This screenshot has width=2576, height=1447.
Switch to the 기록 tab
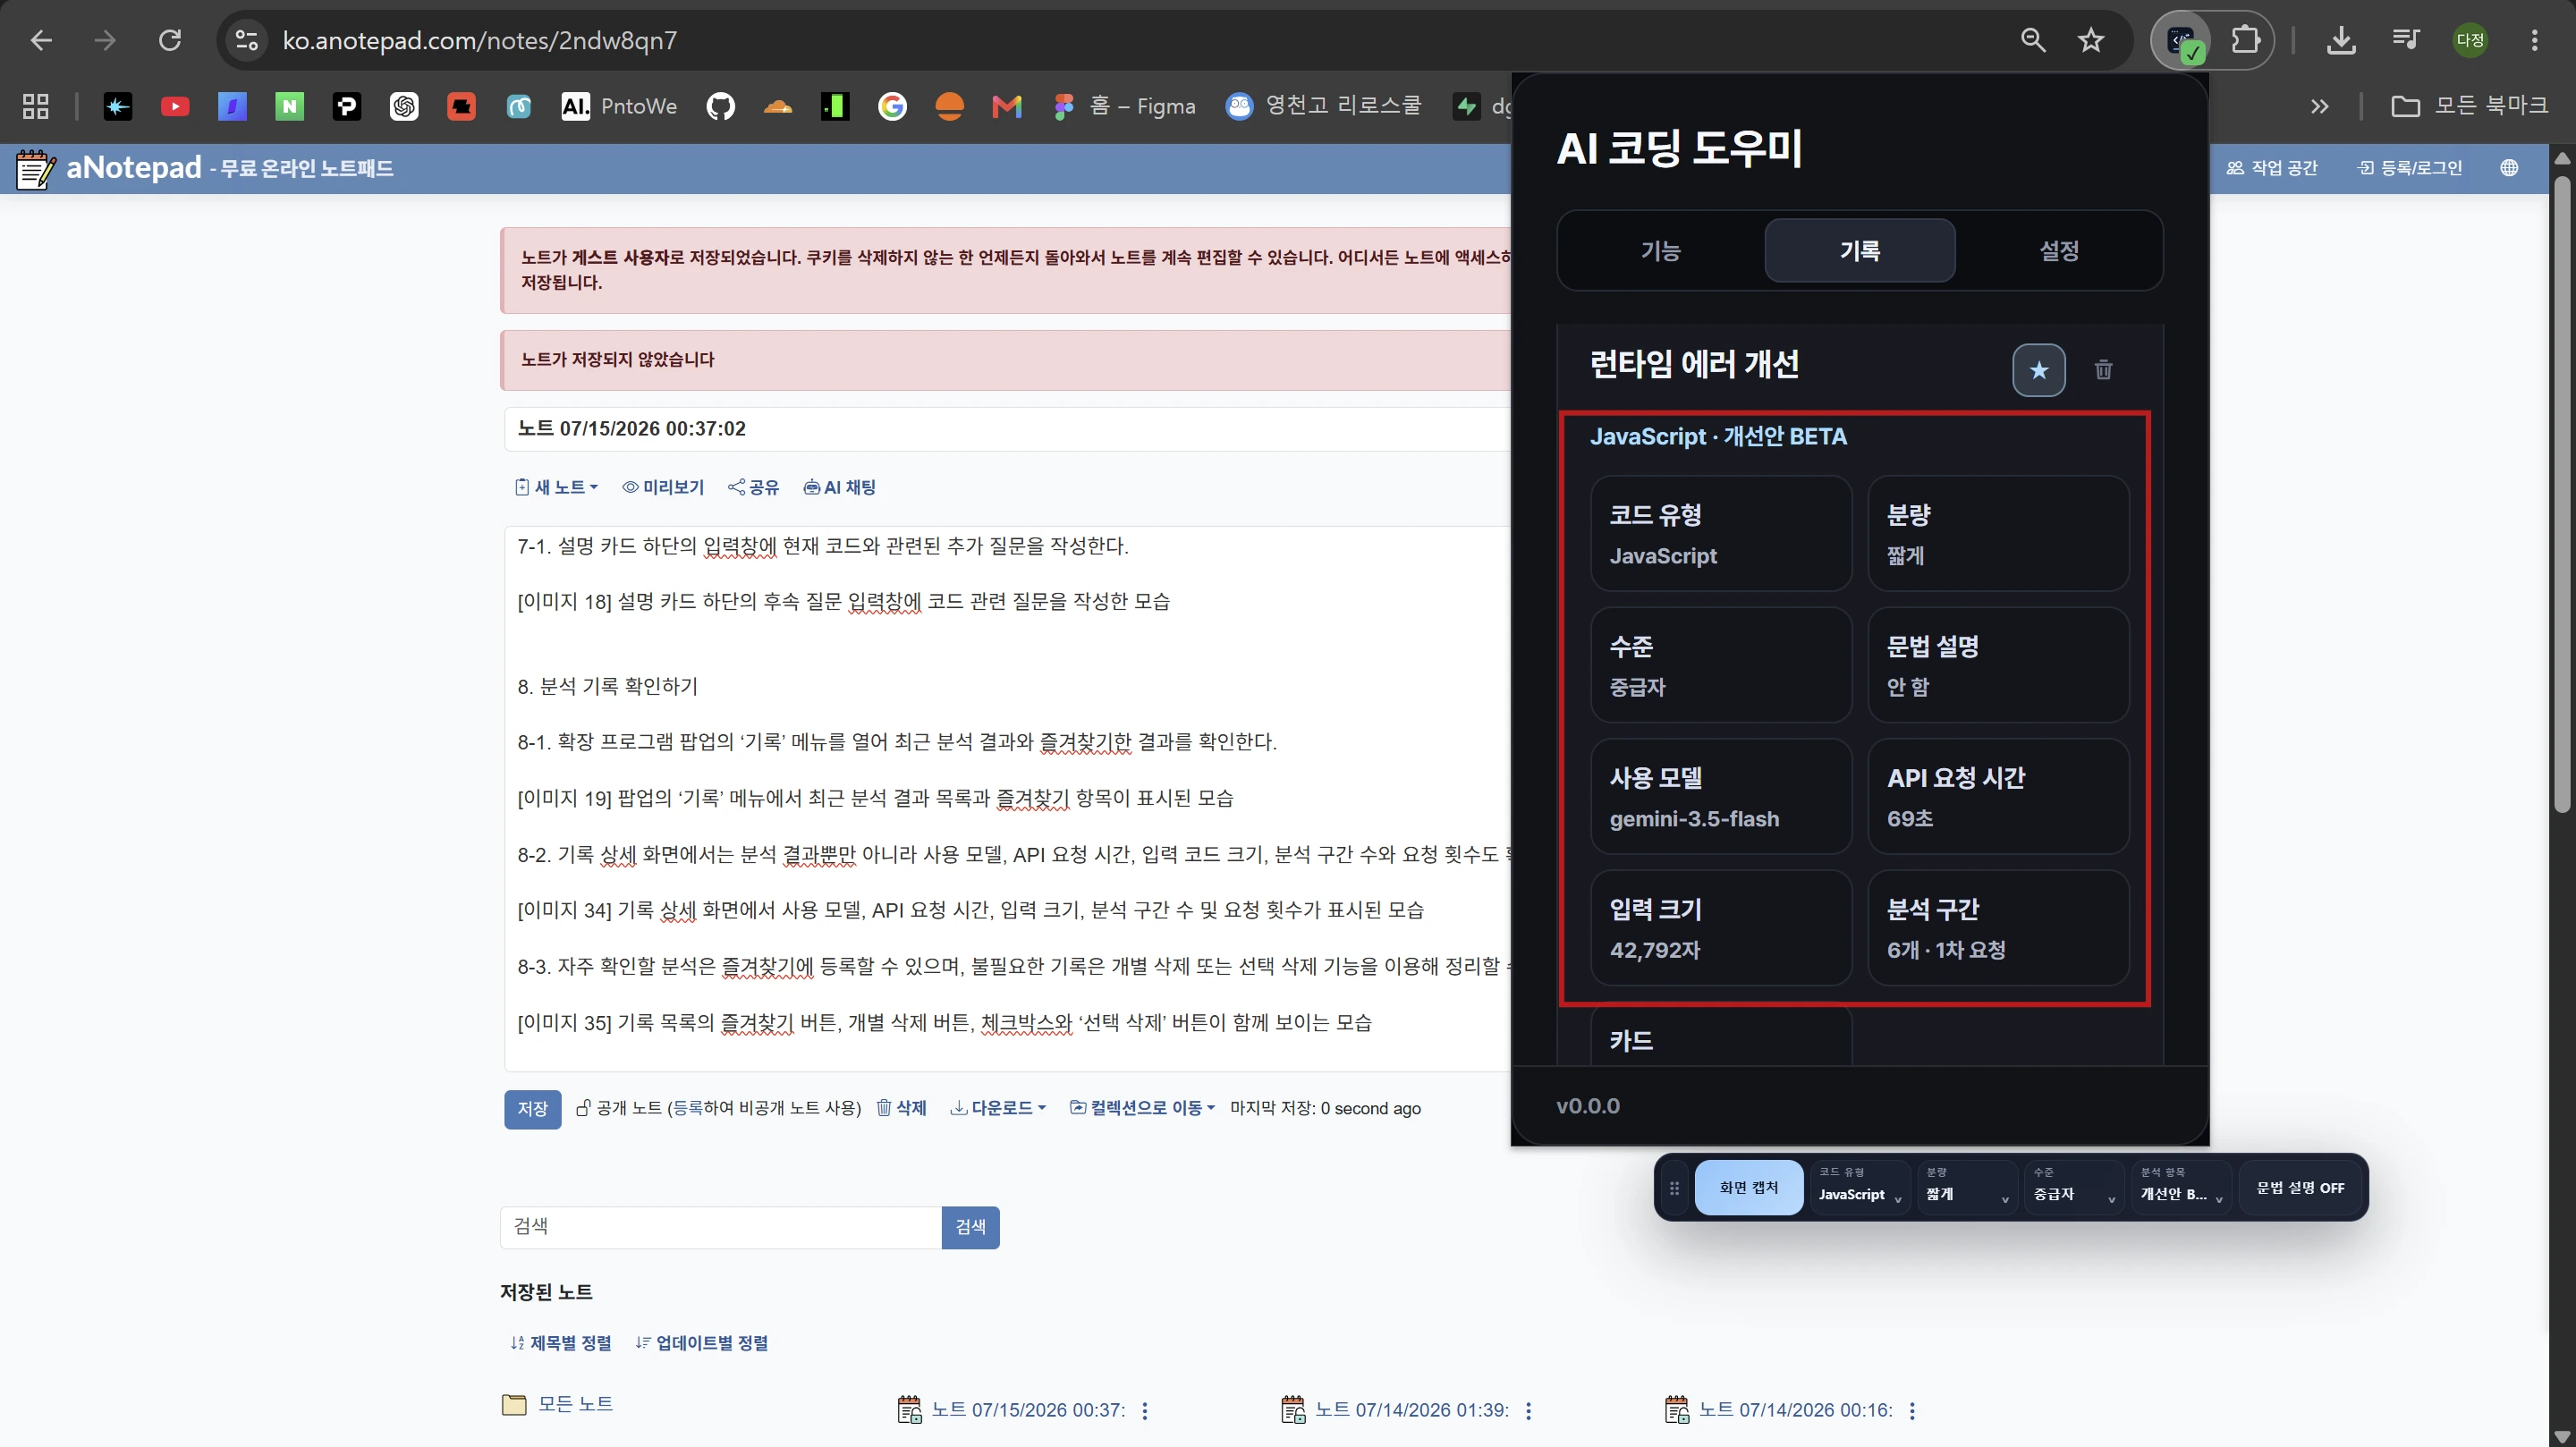[1860, 250]
